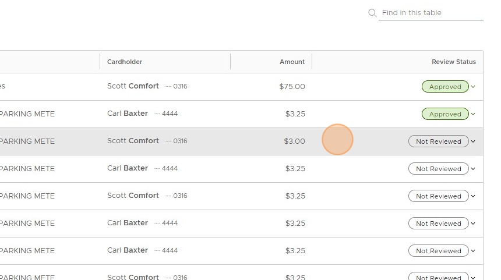Click the Not Reviewed badge on the $3.00 row
This screenshot has height=280, width=501.
(x=438, y=141)
